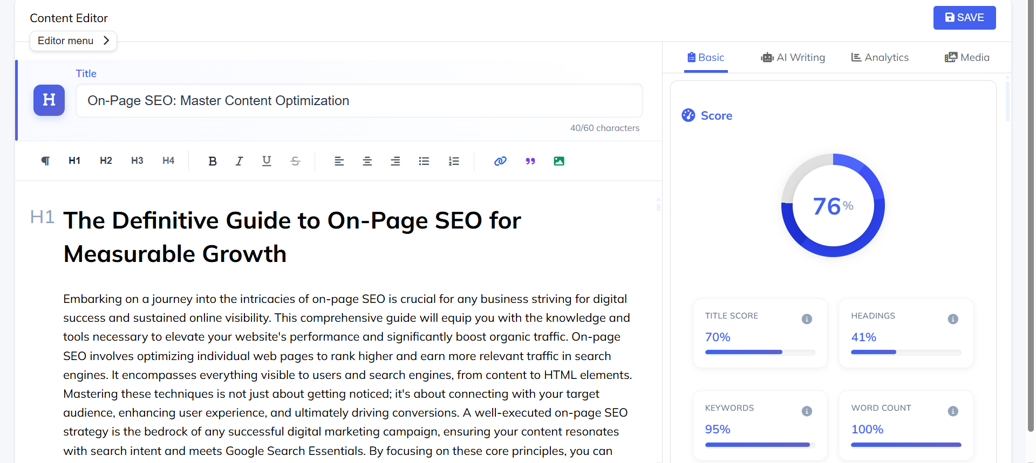This screenshot has height=463, width=1036.
Task: Center align the text
Action: (x=367, y=161)
